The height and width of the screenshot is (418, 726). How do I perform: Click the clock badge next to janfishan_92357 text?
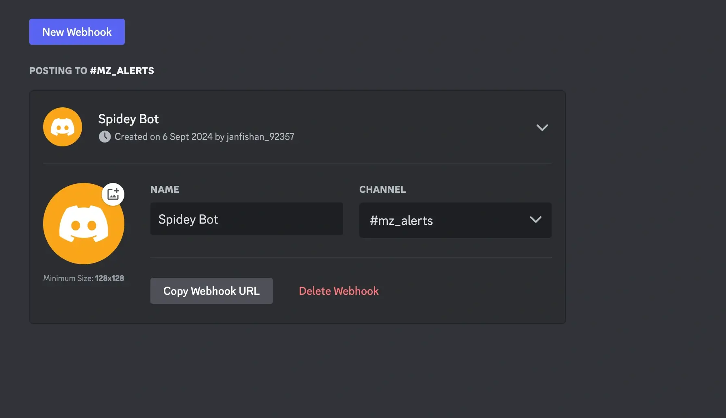(x=104, y=137)
